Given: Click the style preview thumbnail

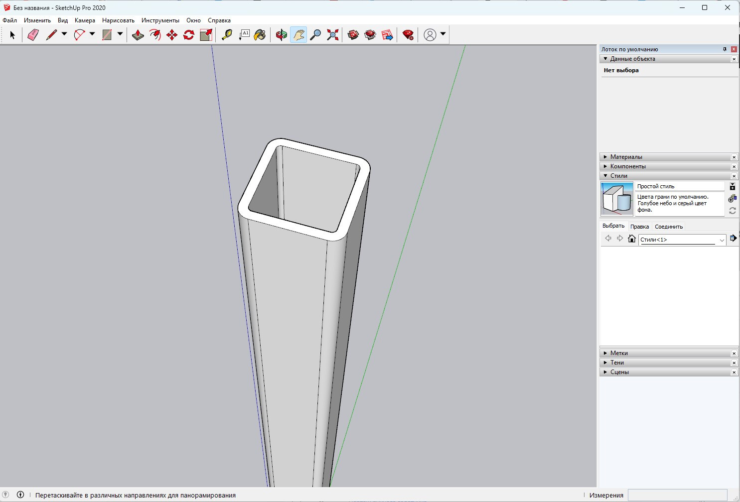Looking at the screenshot, I should [x=617, y=199].
